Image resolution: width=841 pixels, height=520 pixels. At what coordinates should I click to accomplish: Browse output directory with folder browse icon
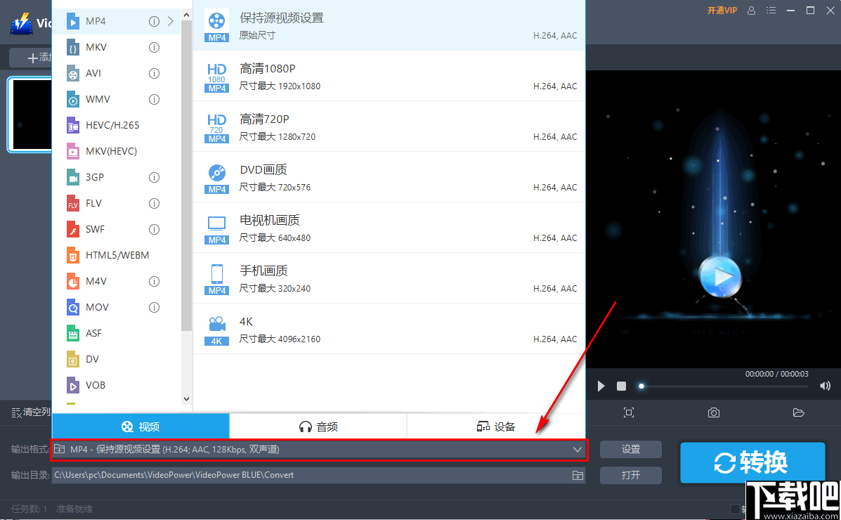[x=578, y=475]
